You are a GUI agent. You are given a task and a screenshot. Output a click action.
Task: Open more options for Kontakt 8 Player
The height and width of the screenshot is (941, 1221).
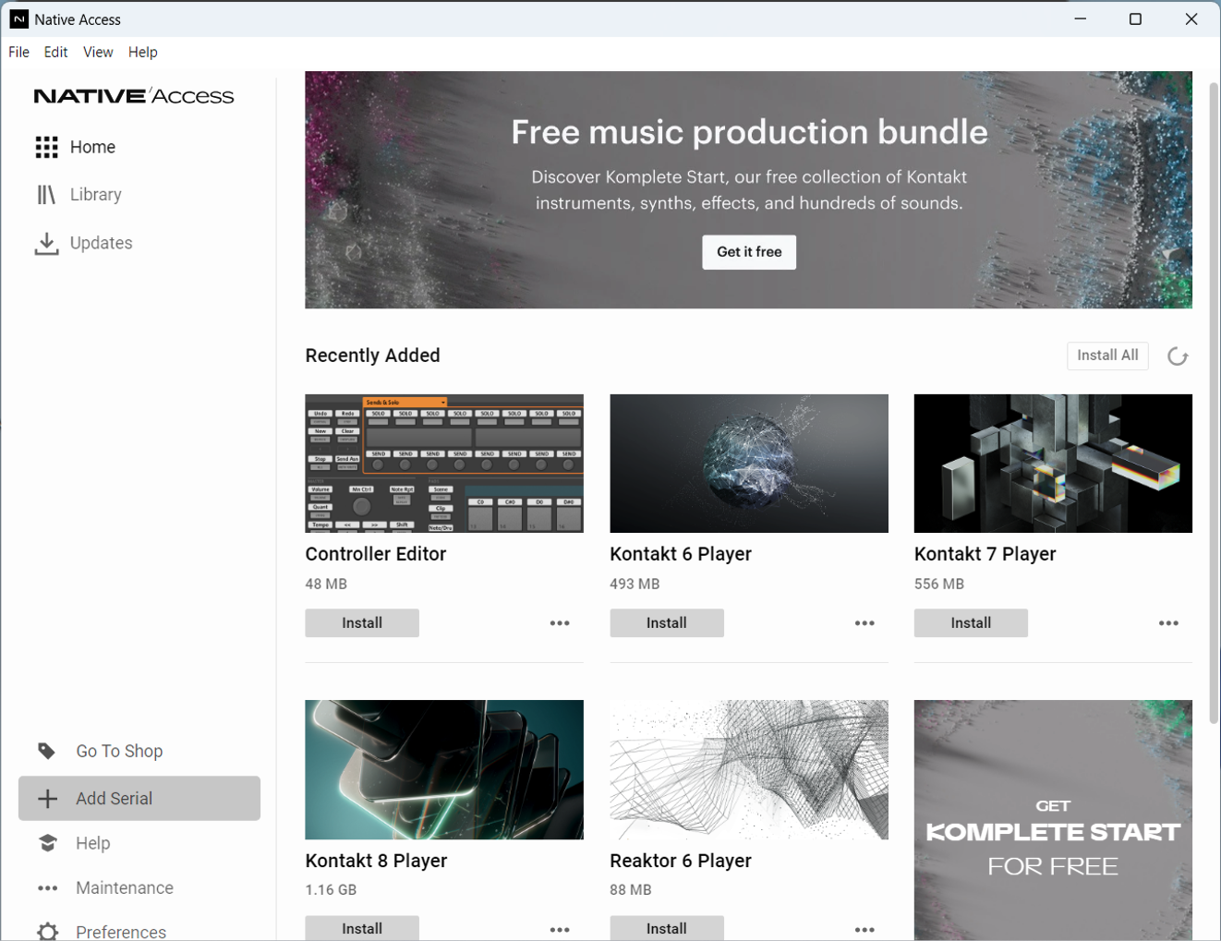tap(560, 929)
